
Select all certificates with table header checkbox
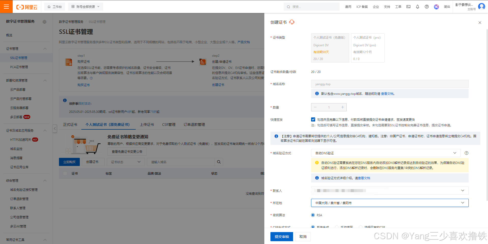[65, 173]
